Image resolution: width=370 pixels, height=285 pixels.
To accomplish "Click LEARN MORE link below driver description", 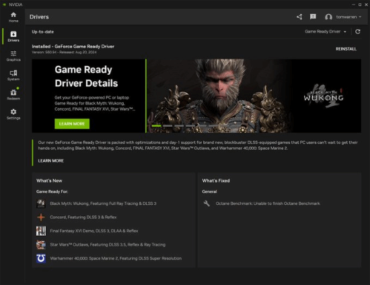I will point(51,161).
